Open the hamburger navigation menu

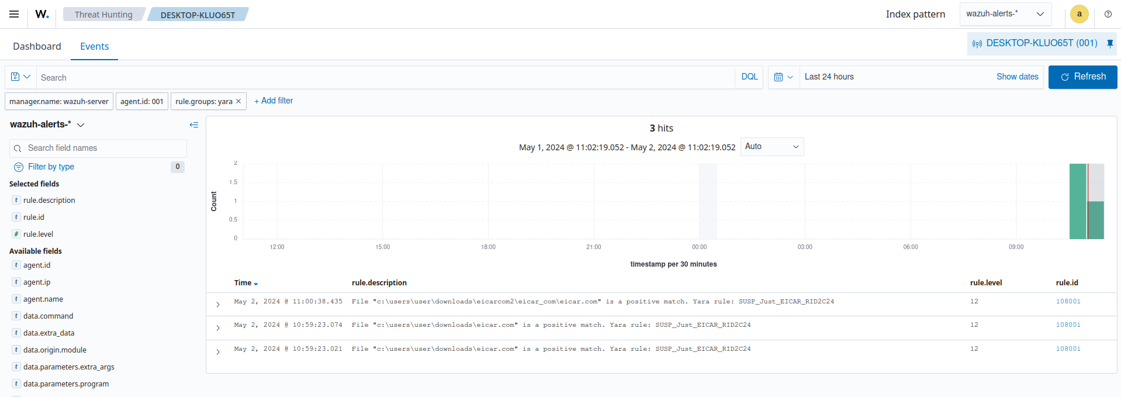click(x=14, y=14)
